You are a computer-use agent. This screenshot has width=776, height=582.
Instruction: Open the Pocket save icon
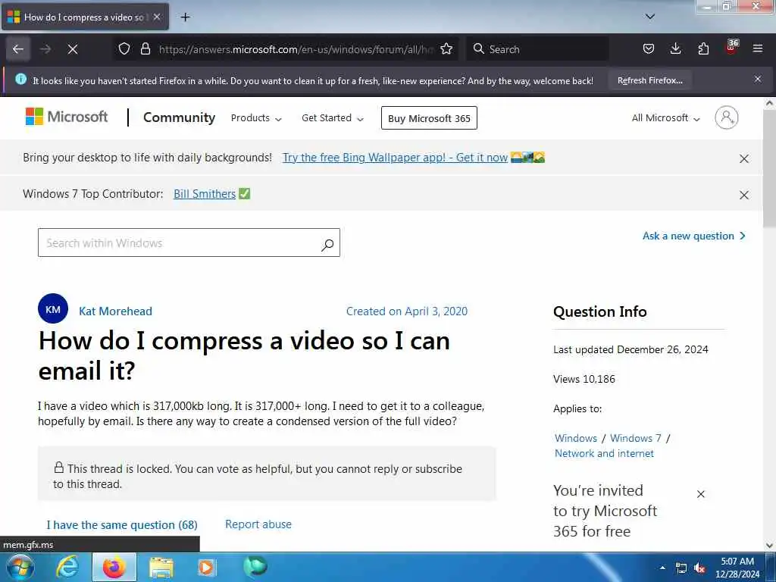coord(649,49)
